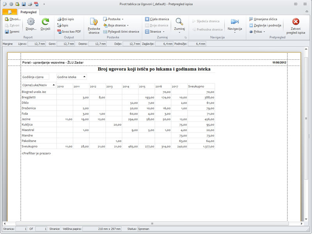
Task: Click the Godišnja cijena pivot field button
Action: click(x=35, y=77)
